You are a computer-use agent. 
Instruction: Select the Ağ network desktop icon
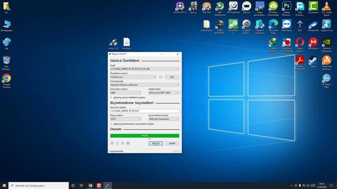tap(6, 44)
